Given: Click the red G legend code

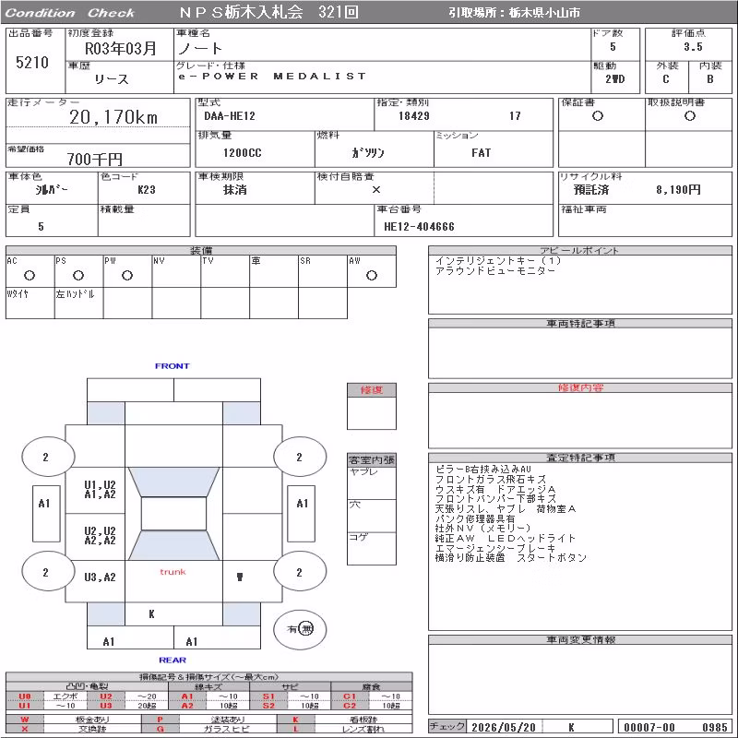Looking at the screenshot, I should (160, 729).
